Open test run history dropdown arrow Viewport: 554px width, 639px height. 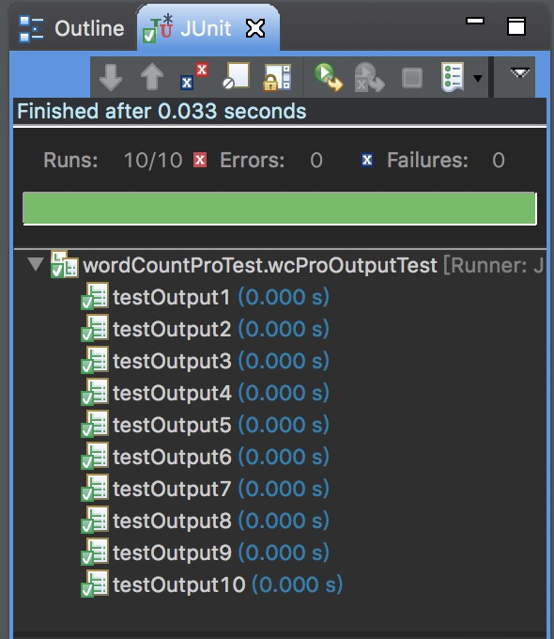[x=478, y=78]
